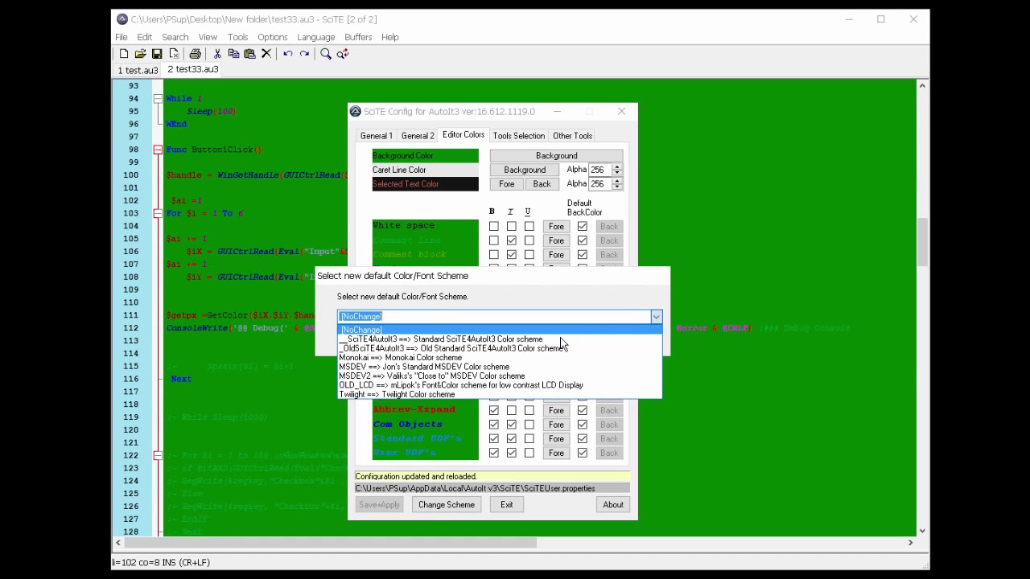
Task: Open the View menu
Action: click(208, 37)
